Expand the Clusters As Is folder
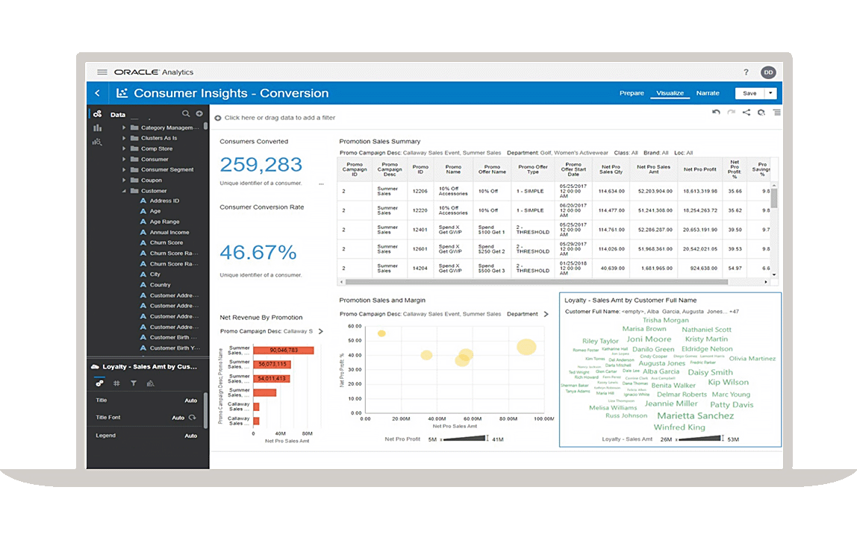 pos(123,138)
